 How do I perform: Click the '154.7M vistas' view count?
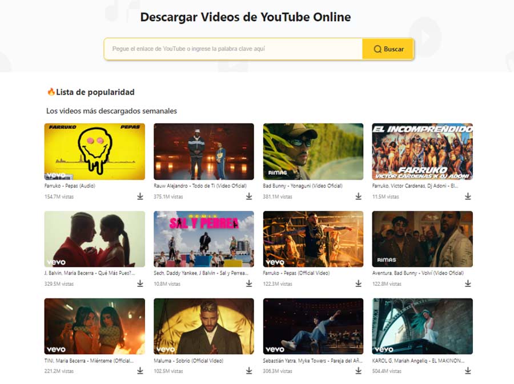tap(59, 197)
